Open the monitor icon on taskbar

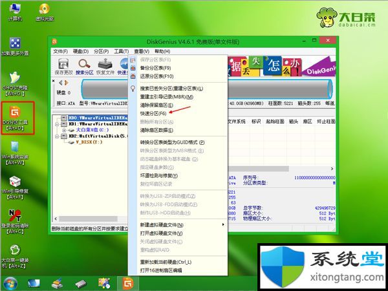[34, 284]
